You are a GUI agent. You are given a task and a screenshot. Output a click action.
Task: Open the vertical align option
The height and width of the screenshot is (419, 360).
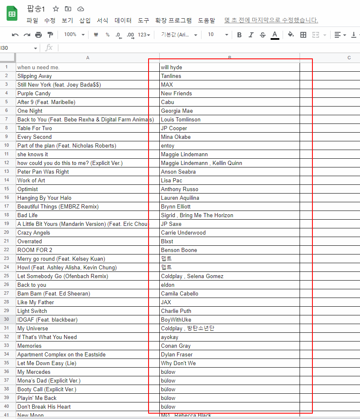pyautogui.click(x=354, y=35)
